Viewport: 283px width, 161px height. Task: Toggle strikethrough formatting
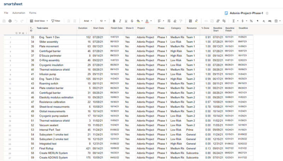[x=132, y=21]
